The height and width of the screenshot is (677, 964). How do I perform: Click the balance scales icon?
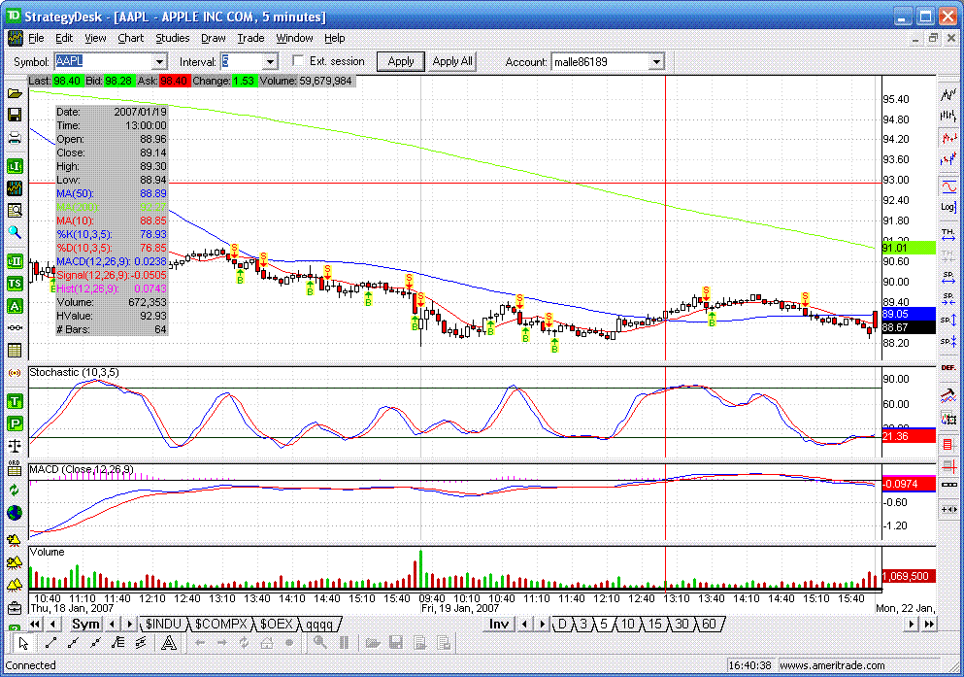(15, 445)
